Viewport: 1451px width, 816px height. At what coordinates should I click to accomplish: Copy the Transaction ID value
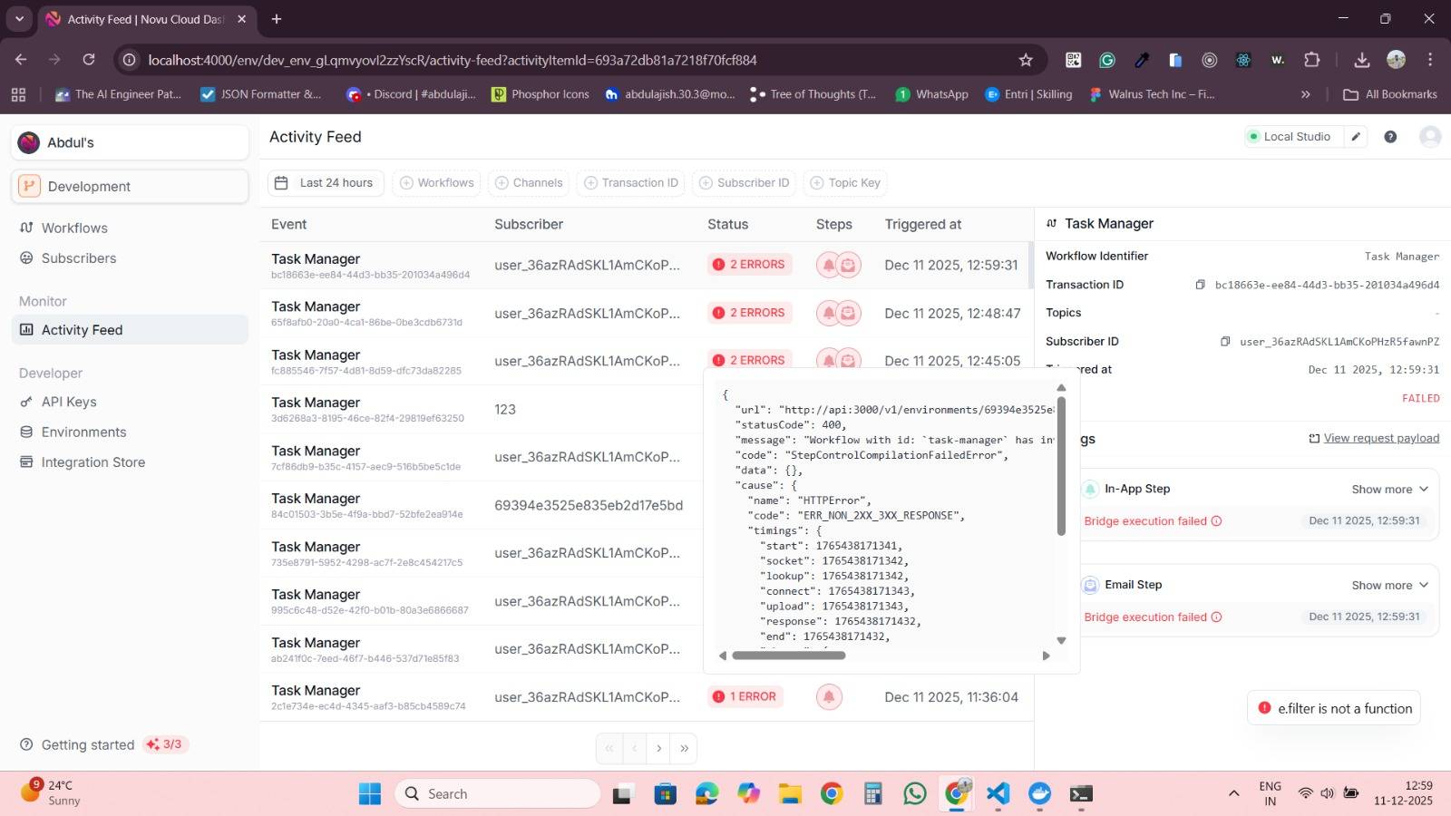click(x=1200, y=285)
